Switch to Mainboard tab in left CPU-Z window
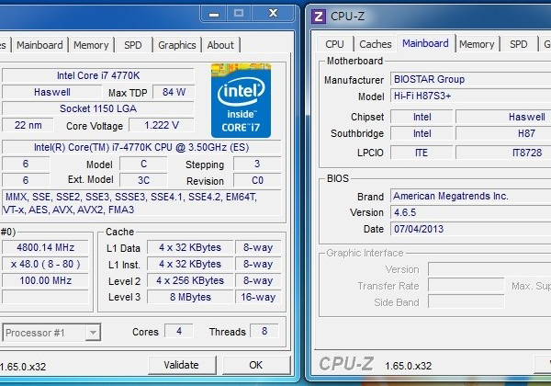The width and height of the screenshot is (551, 386). click(39, 45)
